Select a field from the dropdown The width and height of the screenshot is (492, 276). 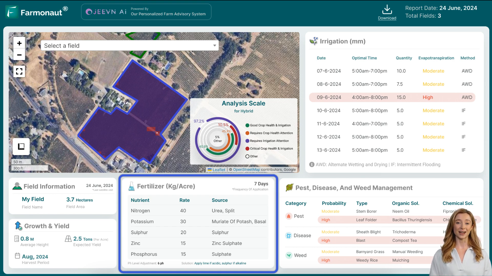click(130, 45)
